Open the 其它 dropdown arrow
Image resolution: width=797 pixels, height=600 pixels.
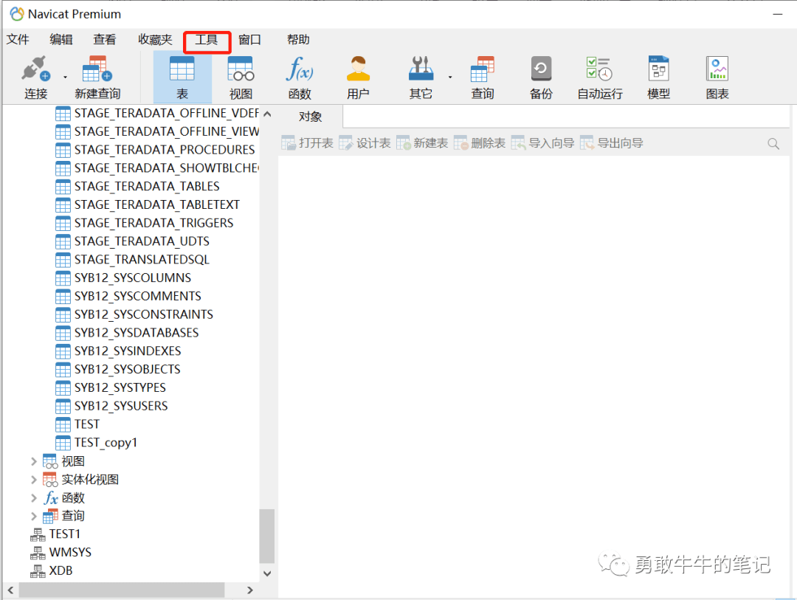coord(450,77)
